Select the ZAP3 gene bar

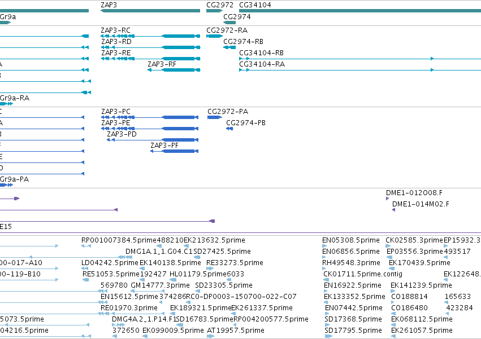[x=150, y=11]
